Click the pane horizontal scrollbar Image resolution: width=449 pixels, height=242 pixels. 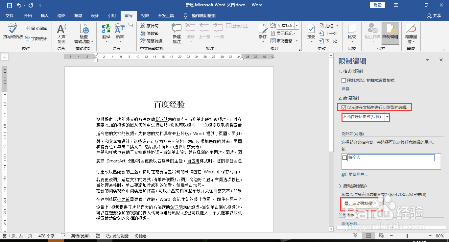coord(391,228)
